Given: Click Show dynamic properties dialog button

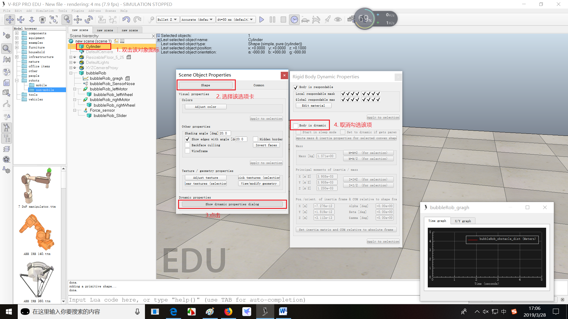Looking at the screenshot, I should (x=232, y=204).
